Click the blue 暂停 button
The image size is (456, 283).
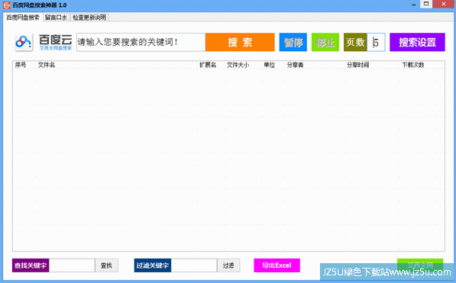[x=293, y=42]
